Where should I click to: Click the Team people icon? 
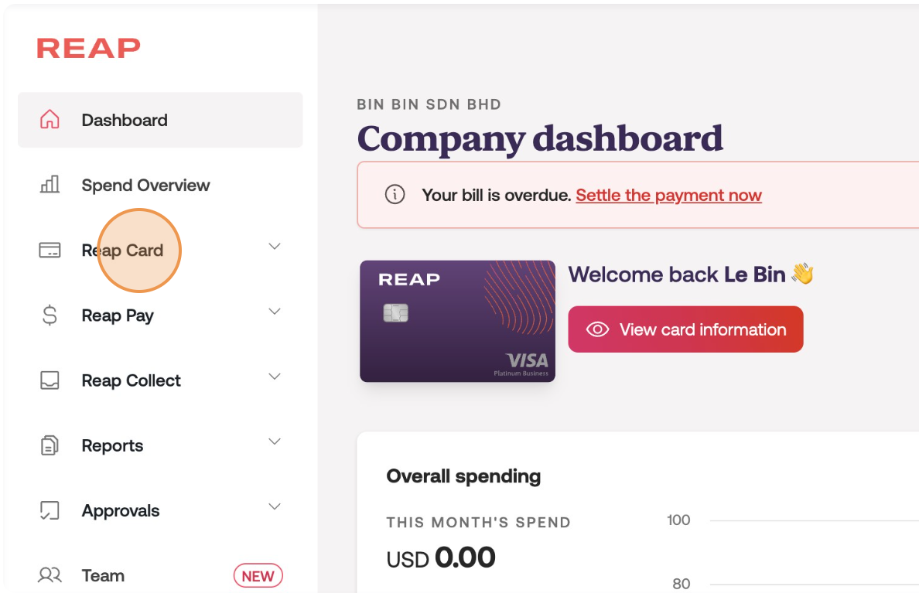50,575
